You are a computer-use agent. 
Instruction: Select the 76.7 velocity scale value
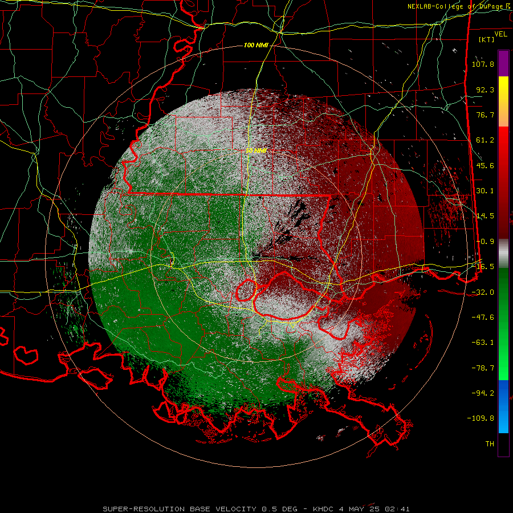coord(485,115)
